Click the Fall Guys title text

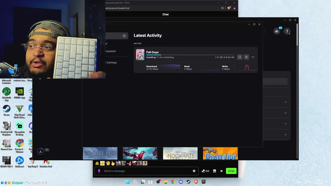coord(152,52)
